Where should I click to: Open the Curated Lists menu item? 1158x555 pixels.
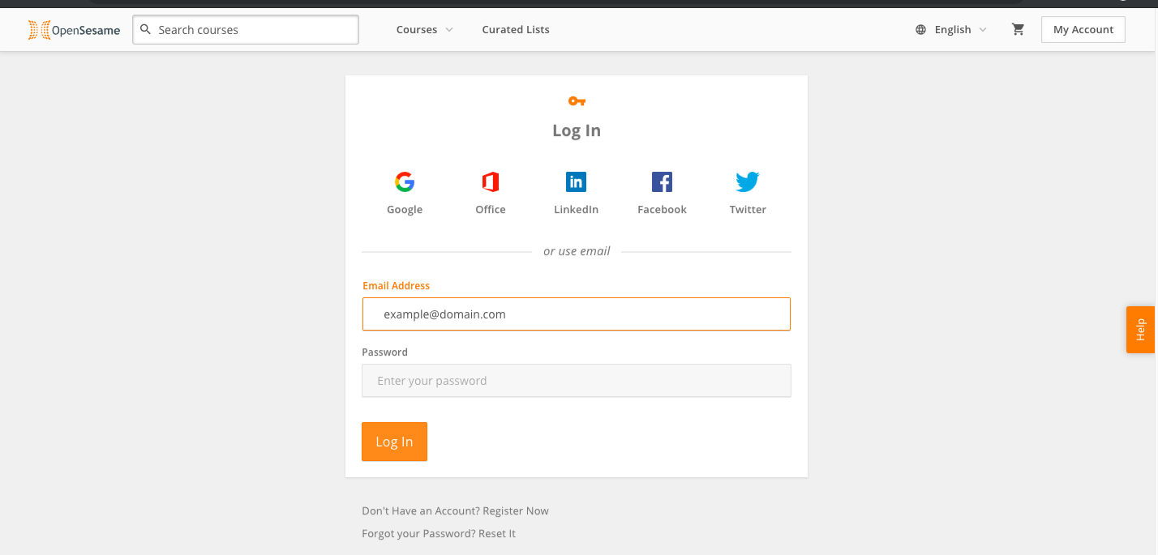pos(516,29)
